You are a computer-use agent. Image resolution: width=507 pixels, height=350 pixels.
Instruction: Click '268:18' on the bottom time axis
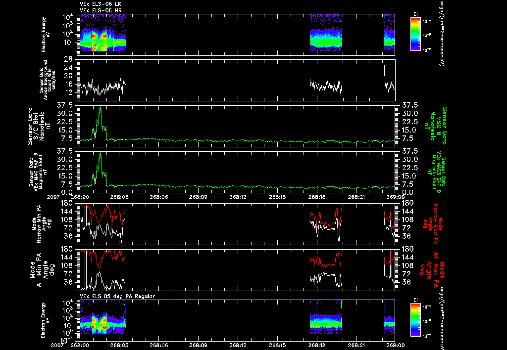(316, 345)
